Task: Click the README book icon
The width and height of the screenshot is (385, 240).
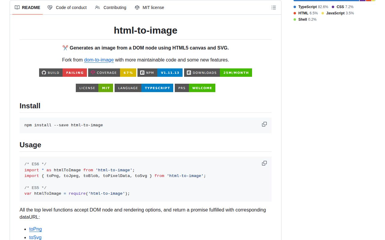Action: pos(17,7)
